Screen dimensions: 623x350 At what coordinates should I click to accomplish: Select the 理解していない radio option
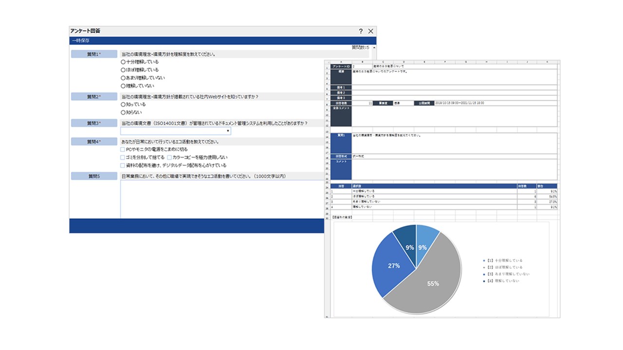(x=123, y=86)
